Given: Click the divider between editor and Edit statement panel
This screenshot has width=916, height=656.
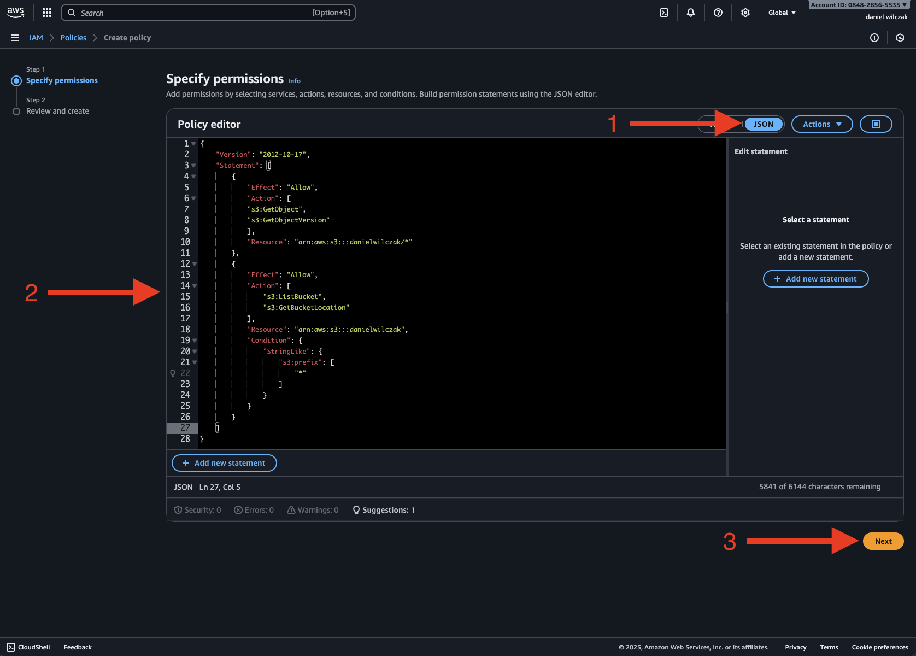Looking at the screenshot, I should pos(727,306).
